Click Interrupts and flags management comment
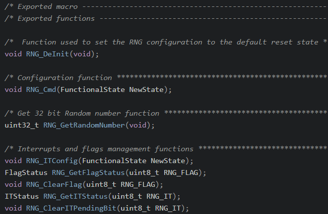 166,149
